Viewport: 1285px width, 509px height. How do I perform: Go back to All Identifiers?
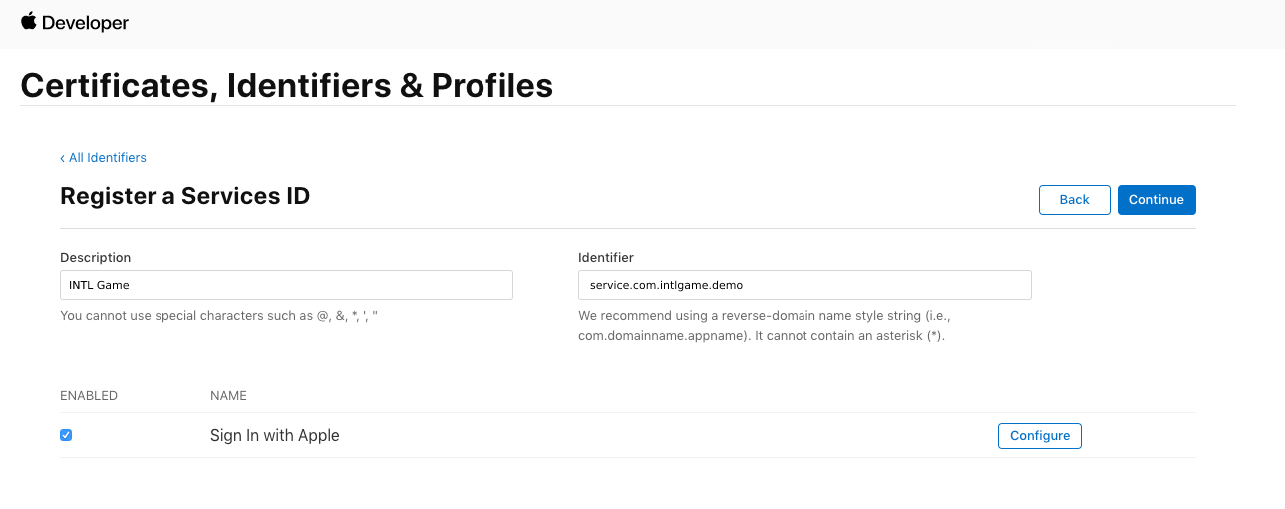107,158
